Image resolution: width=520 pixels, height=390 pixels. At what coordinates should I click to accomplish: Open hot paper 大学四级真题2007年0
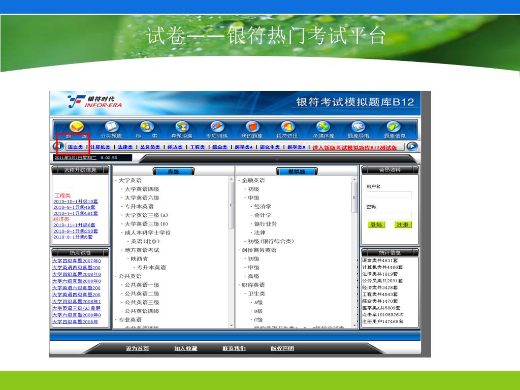coord(77,261)
